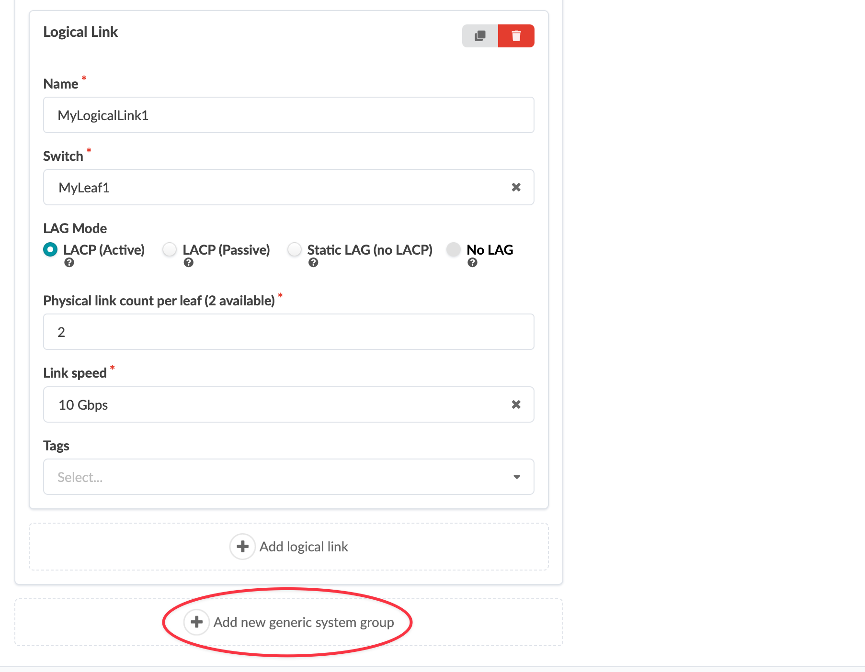The height and width of the screenshot is (672, 865).
Task: Open help for LACP (Passive)
Action: point(189,262)
